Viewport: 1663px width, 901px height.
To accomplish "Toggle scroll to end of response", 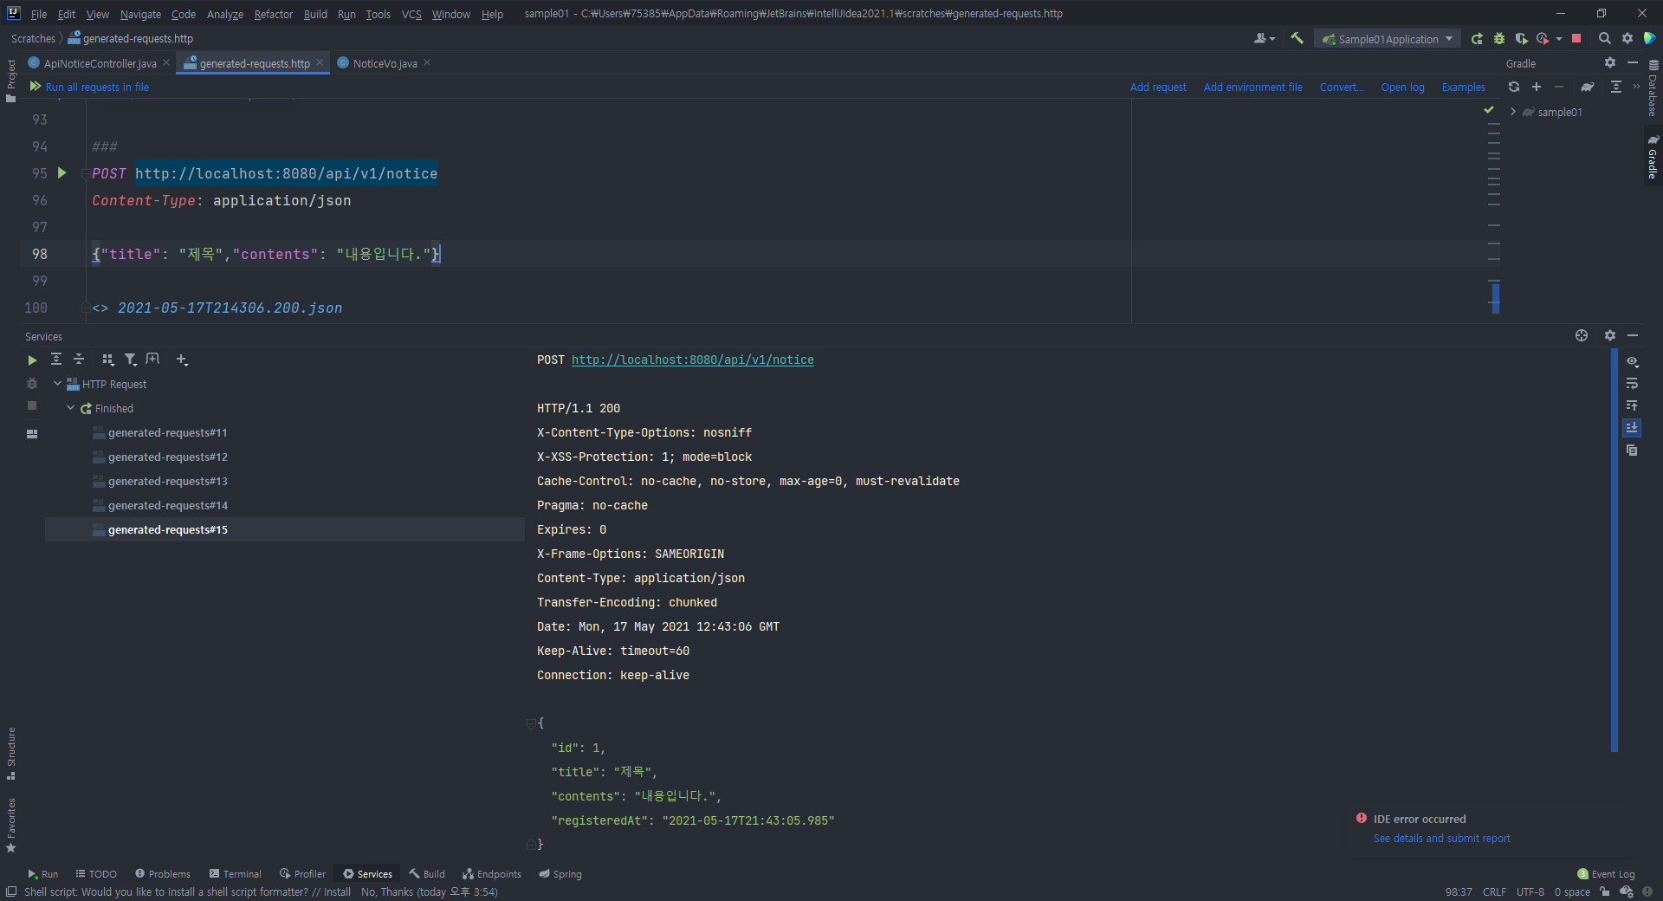I will (x=1632, y=427).
